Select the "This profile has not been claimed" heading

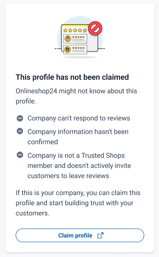(72, 77)
